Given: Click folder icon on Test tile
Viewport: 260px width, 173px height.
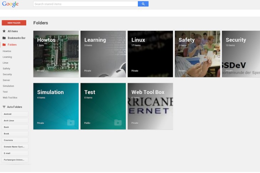Looking at the screenshot, I should click(118, 123).
